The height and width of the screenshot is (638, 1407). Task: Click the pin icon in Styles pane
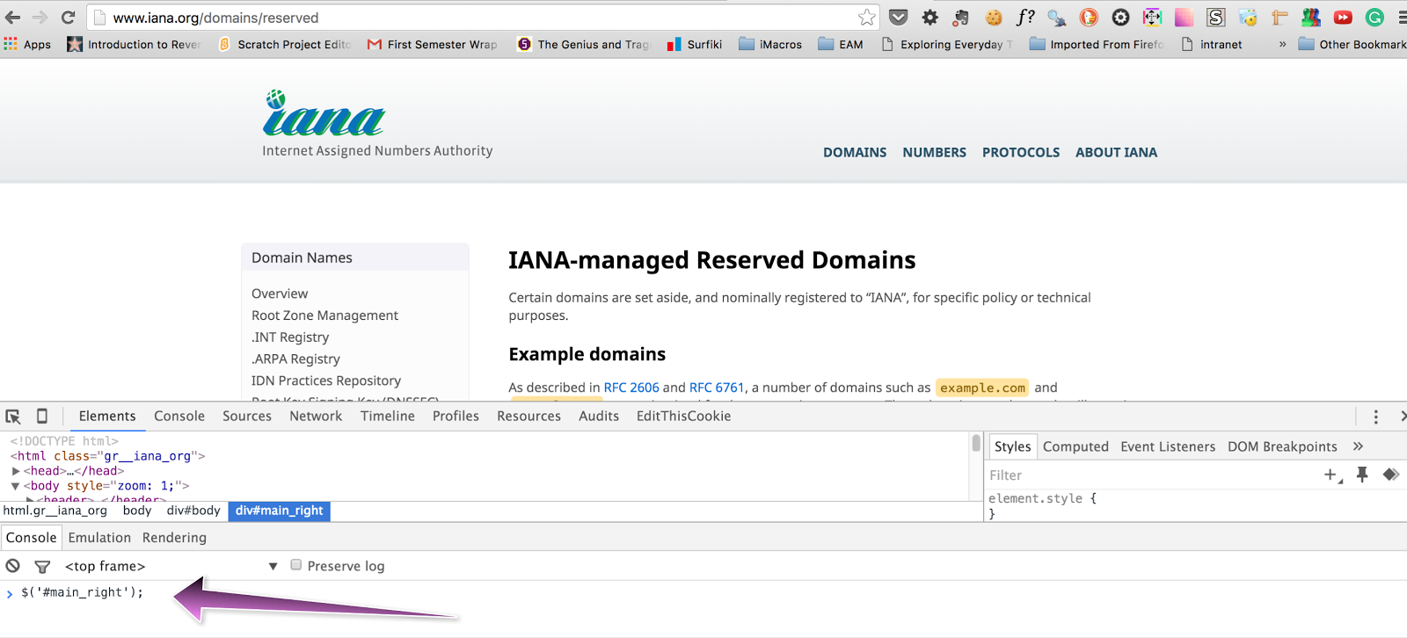click(x=1362, y=475)
